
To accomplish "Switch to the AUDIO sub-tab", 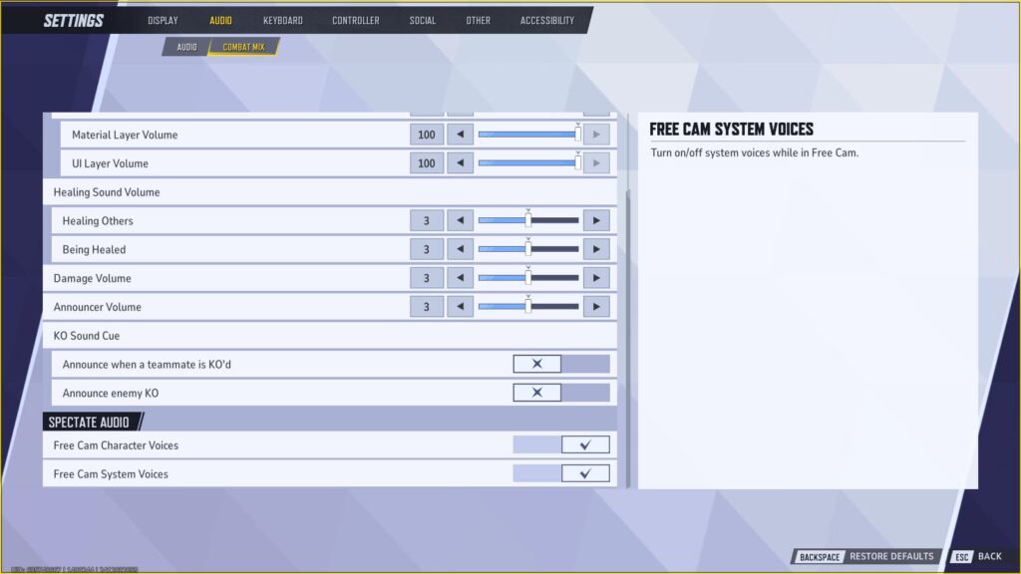I will coord(185,45).
